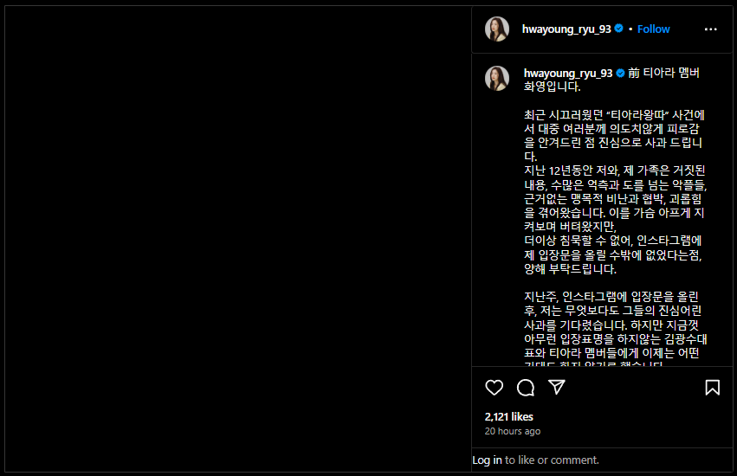This screenshot has width=737, height=476.
Task: Click the verified badge in the caption
Action: tap(620, 74)
